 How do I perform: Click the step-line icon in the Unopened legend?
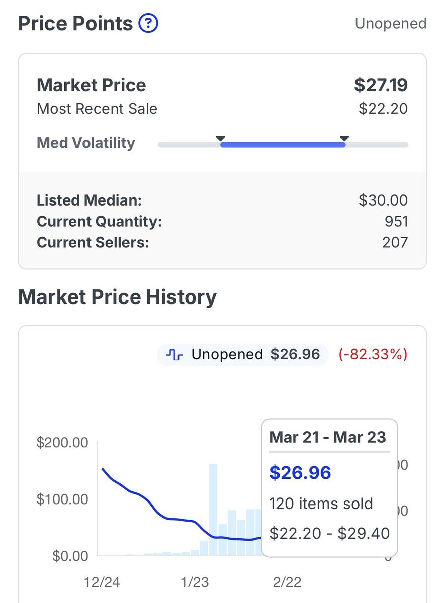pyautogui.click(x=174, y=355)
